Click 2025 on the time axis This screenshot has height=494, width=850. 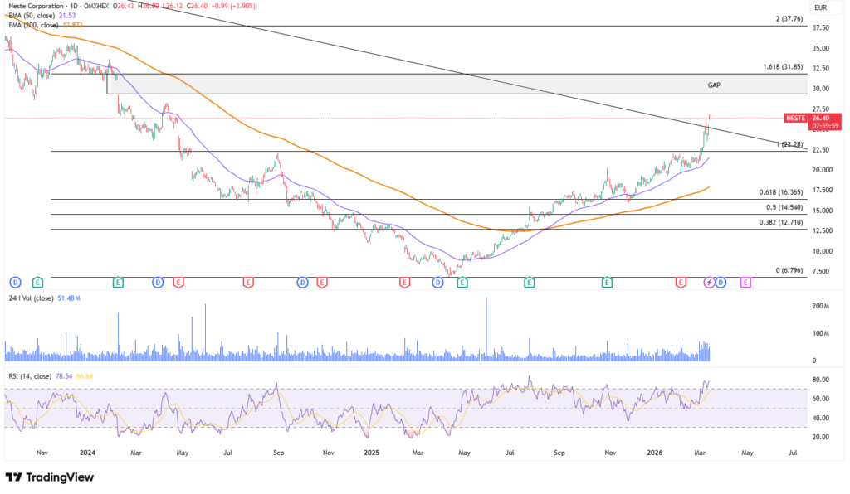tap(371, 453)
